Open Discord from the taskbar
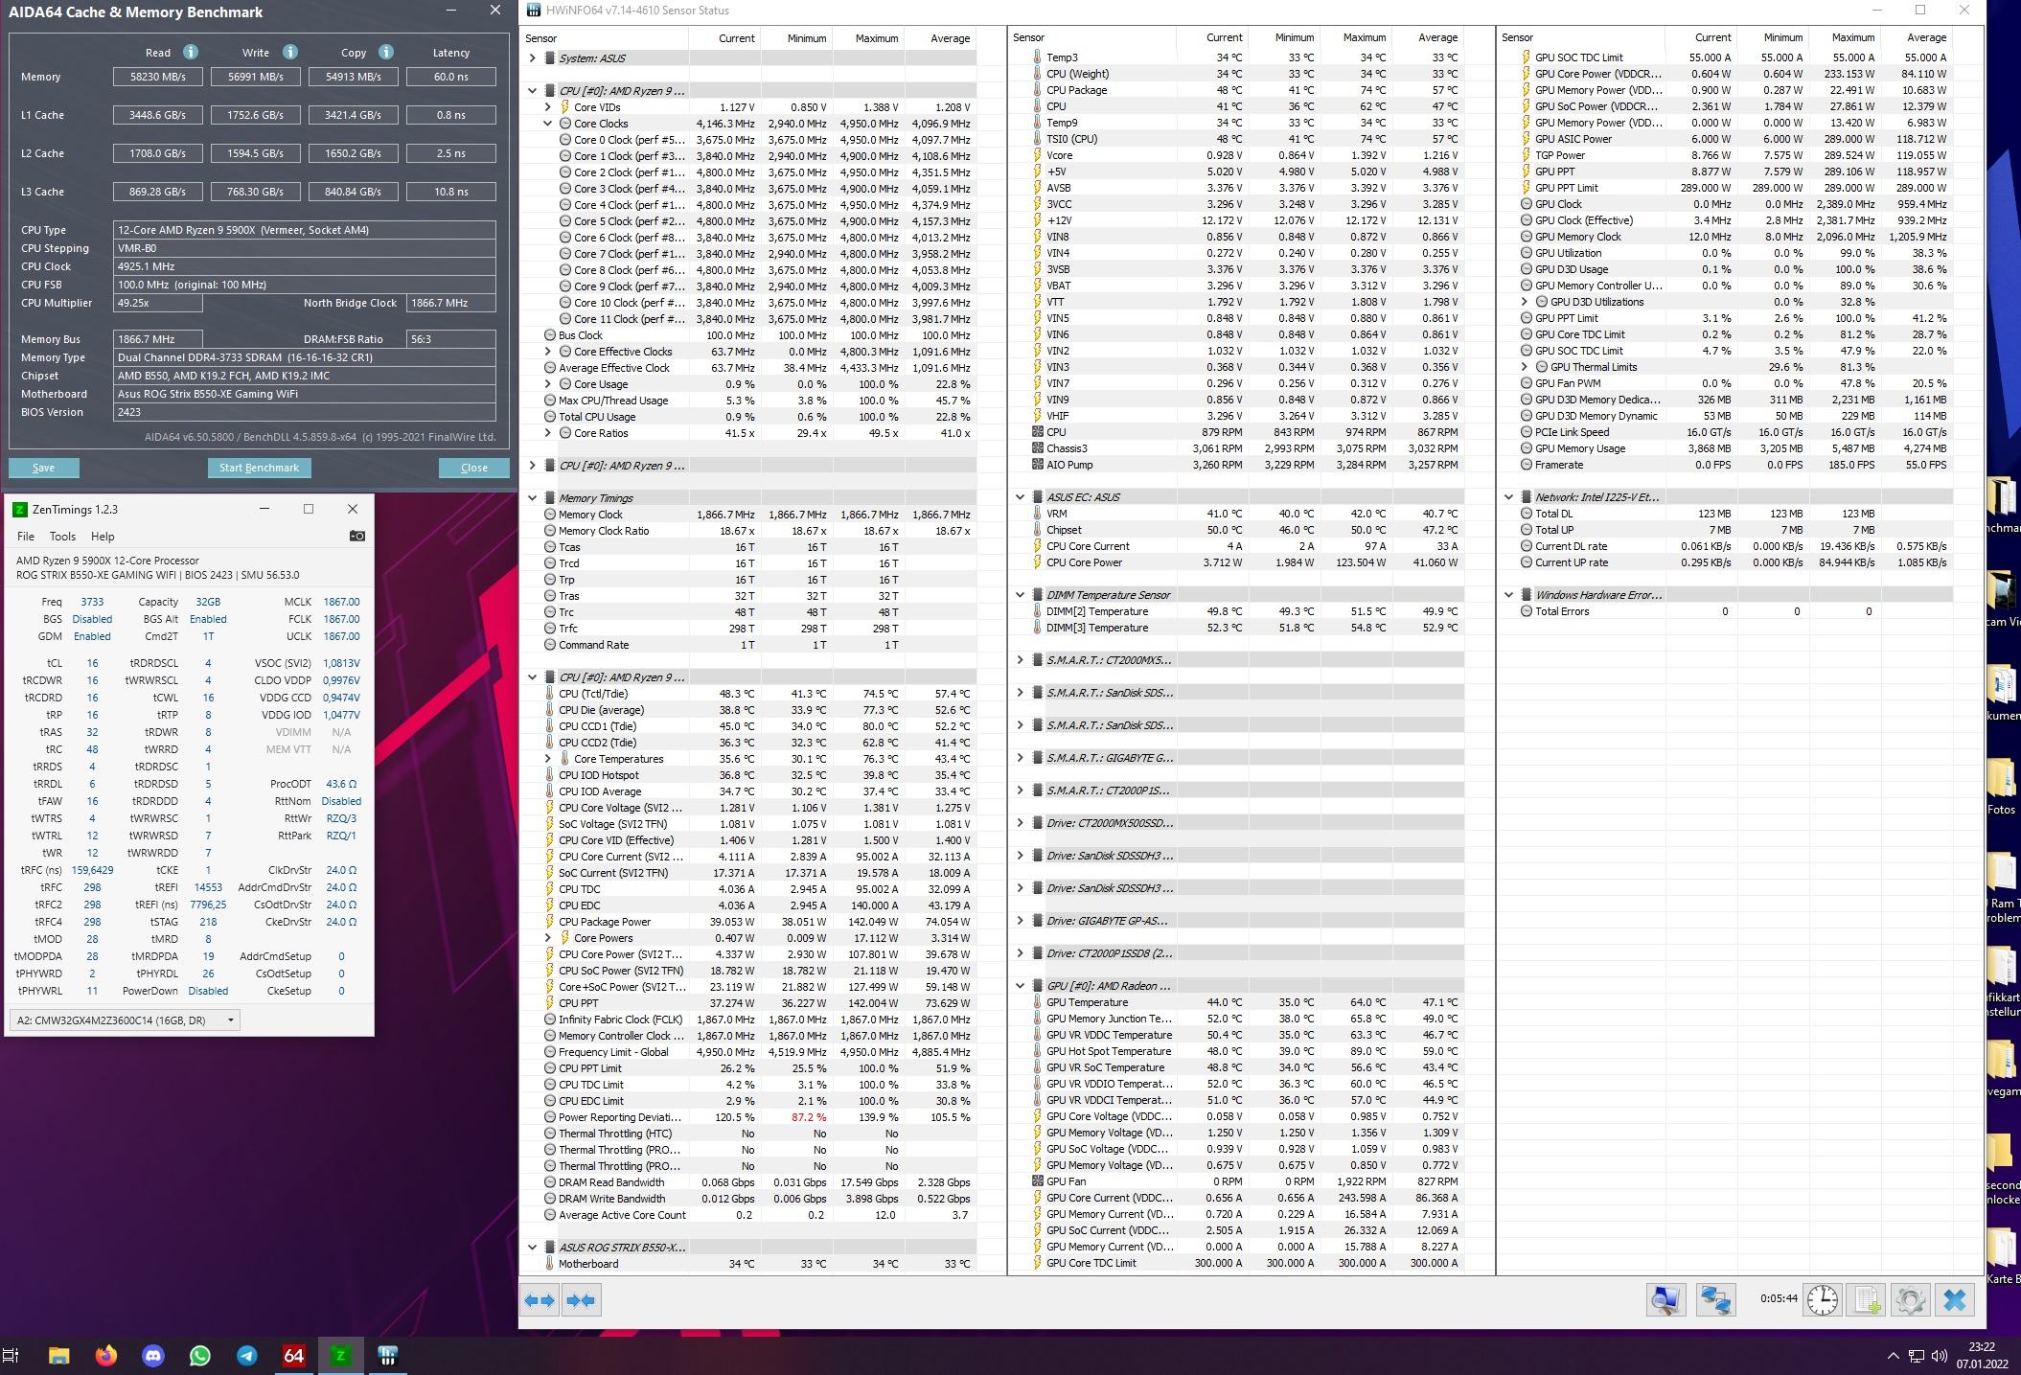Screen dimensions: 2021x1375 click(153, 1355)
